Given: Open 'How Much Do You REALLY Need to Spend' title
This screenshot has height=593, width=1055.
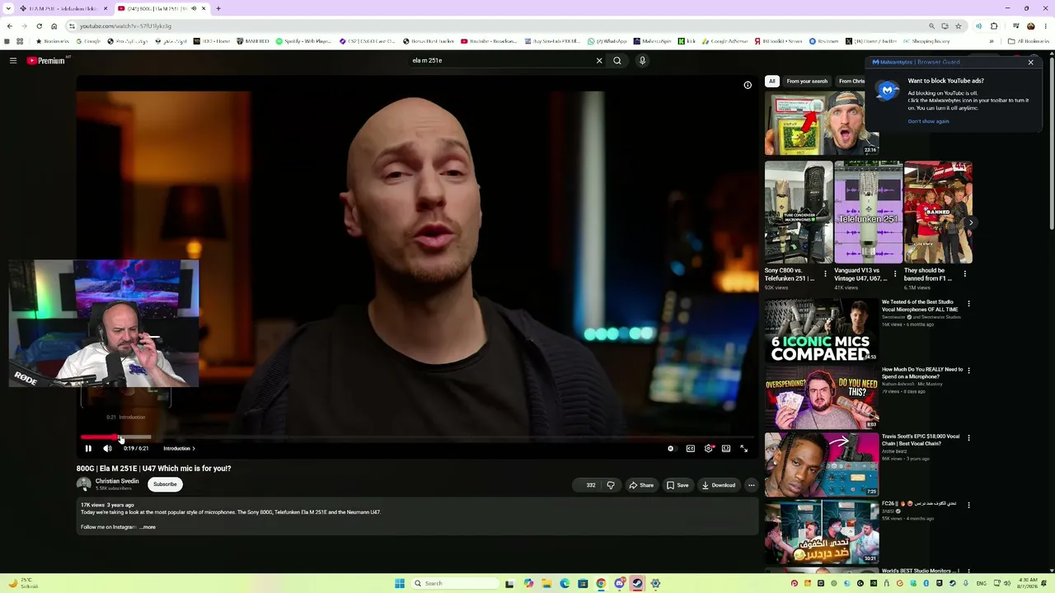Looking at the screenshot, I should (x=922, y=373).
